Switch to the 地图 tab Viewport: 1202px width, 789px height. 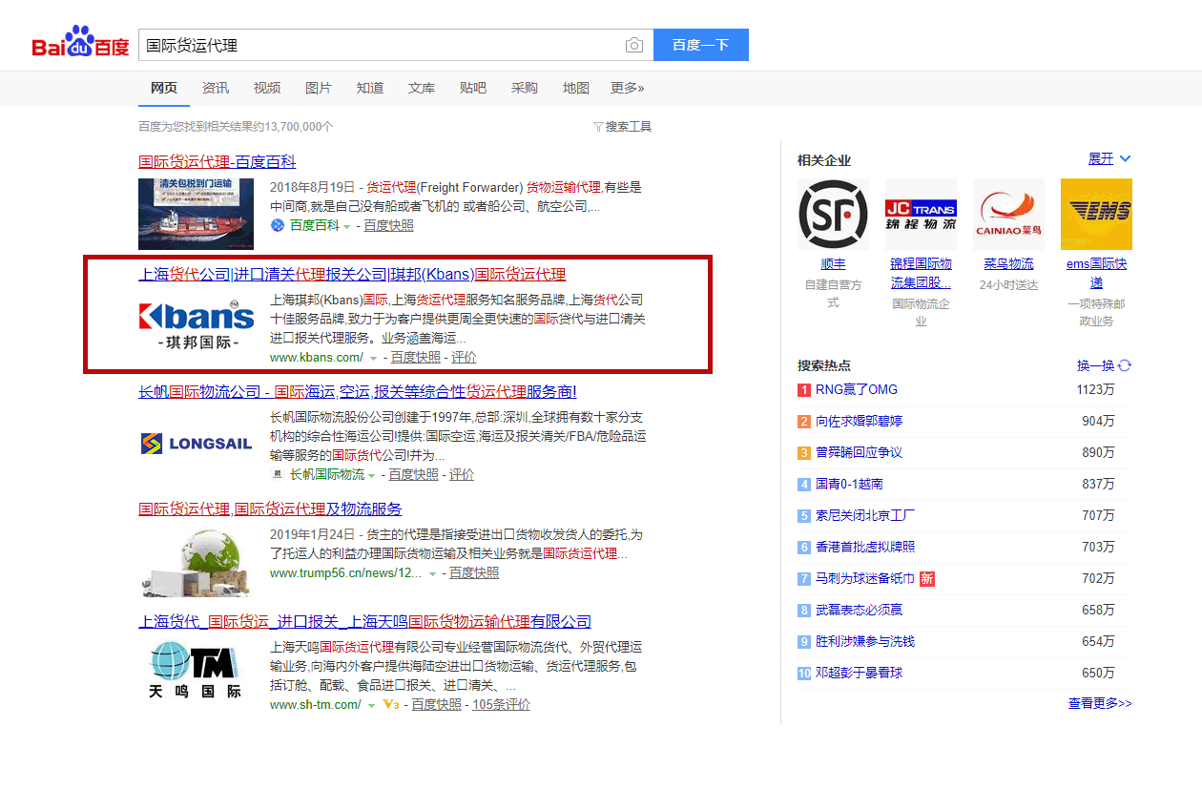point(576,88)
